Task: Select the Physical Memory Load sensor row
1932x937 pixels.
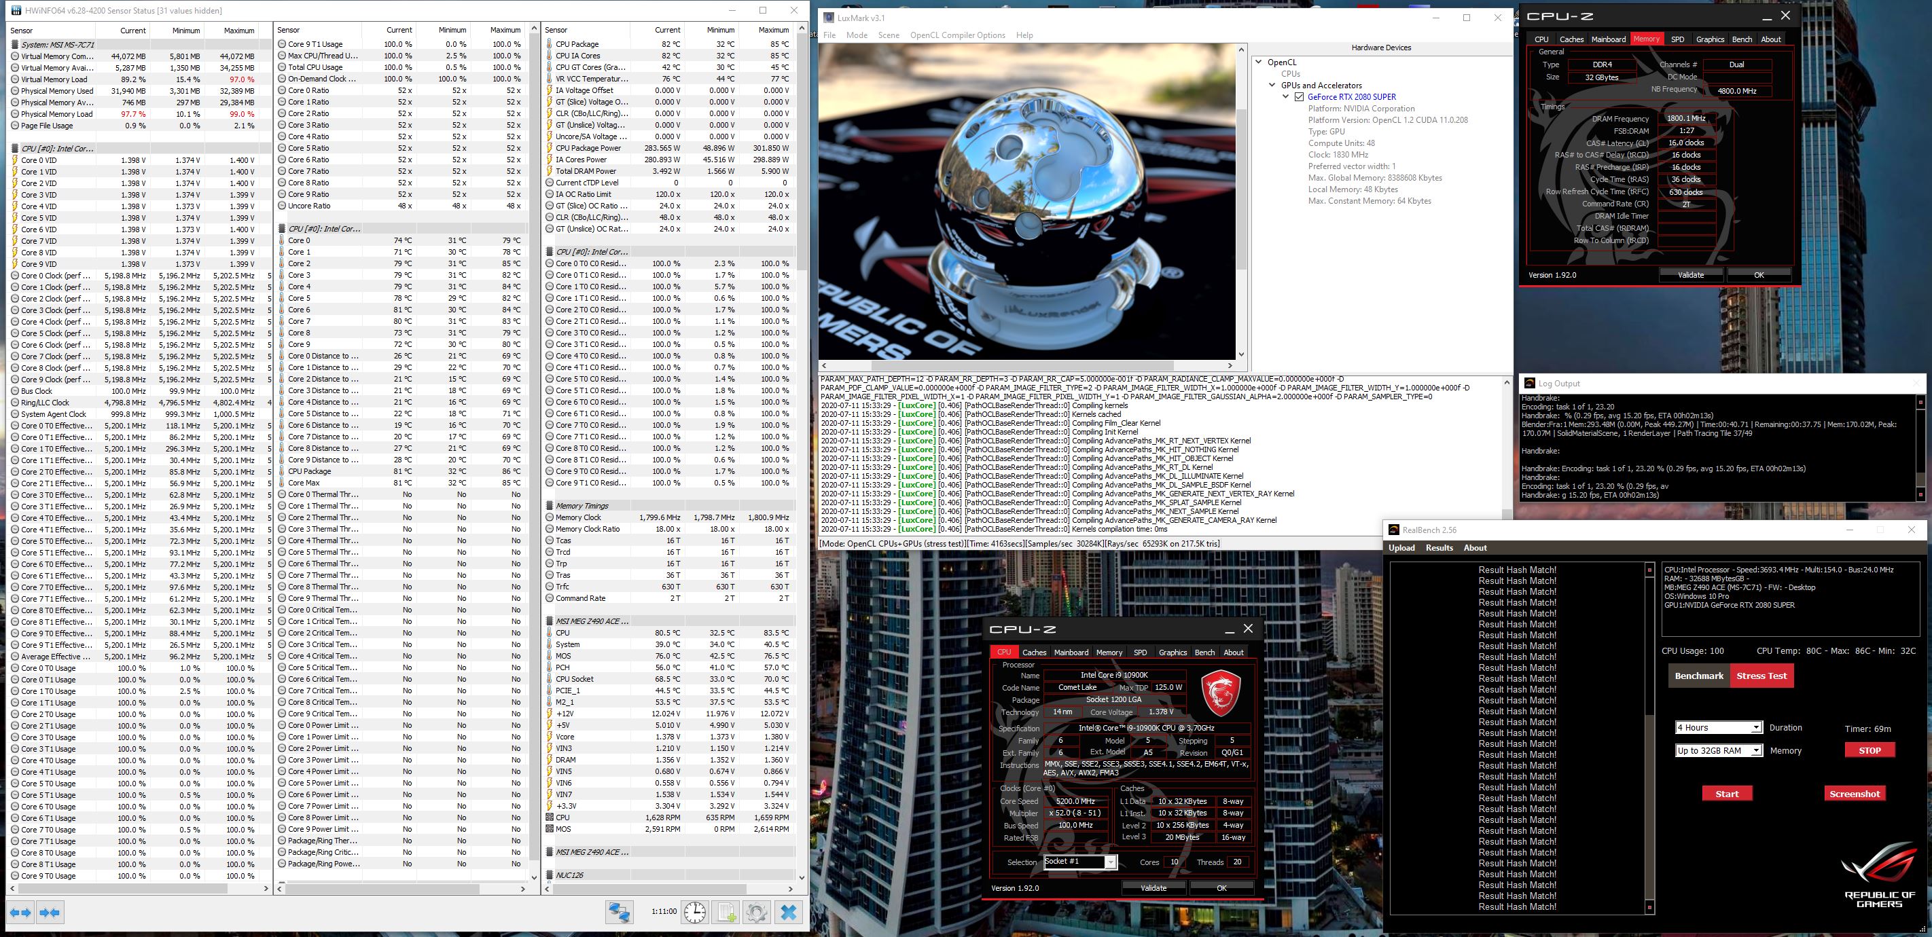Action: [x=139, y=114]
